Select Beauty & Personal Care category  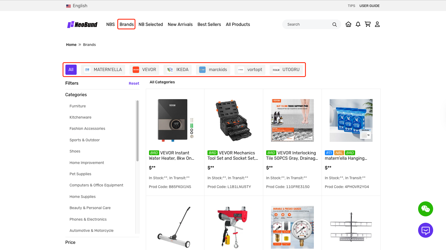pyautogui.click(x=90, y=208)
